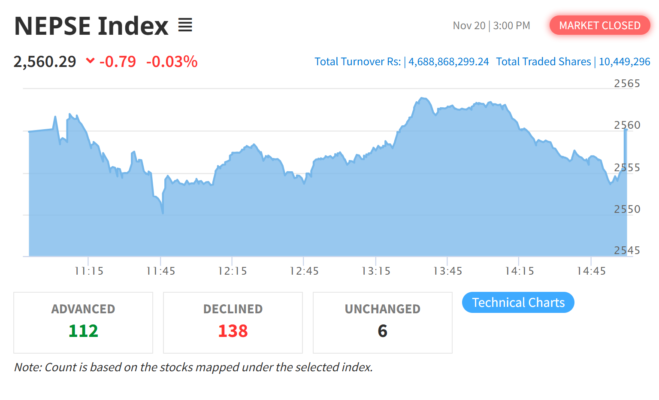This screenshot has height=400, width=659.
Task: Select the UNCHANGED 6 count box
Action: point(383,323)
